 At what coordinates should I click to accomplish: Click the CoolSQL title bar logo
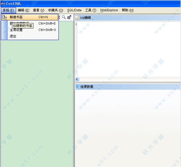click(x=3, y=3)
